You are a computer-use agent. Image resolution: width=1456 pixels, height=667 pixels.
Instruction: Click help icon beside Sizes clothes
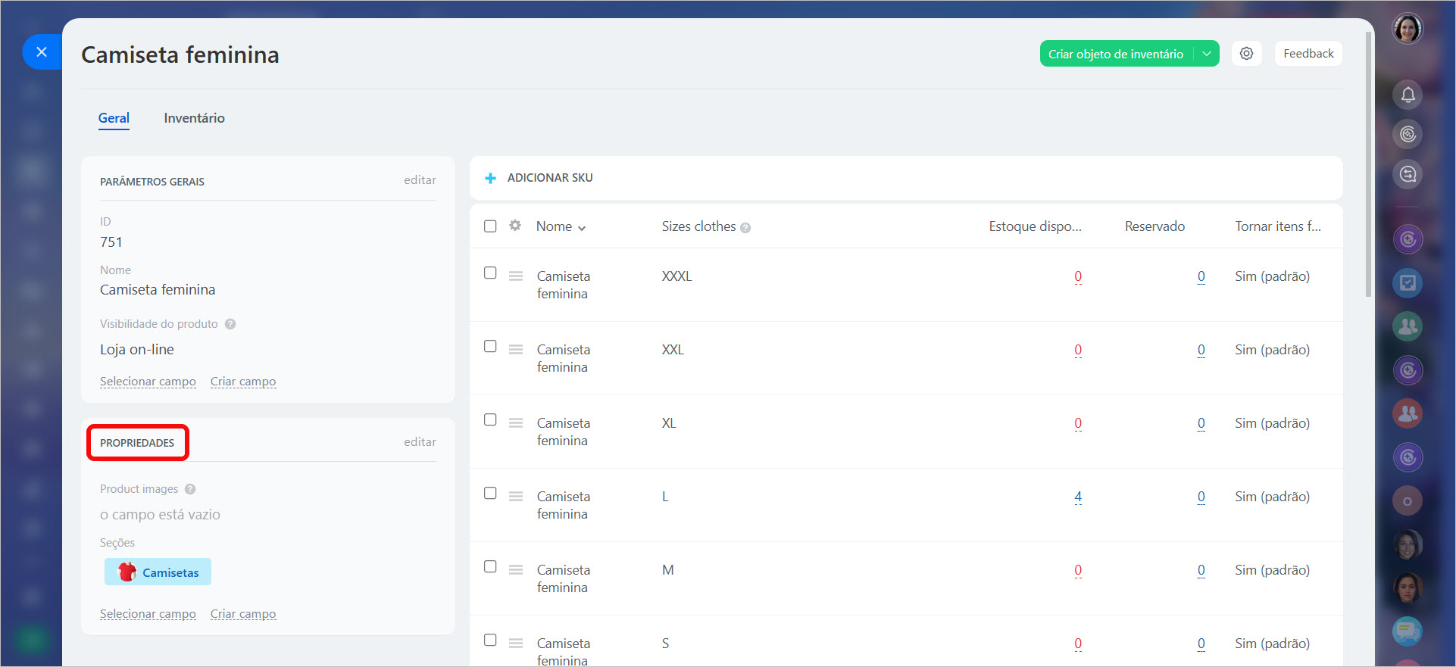[x=745, y=227]
